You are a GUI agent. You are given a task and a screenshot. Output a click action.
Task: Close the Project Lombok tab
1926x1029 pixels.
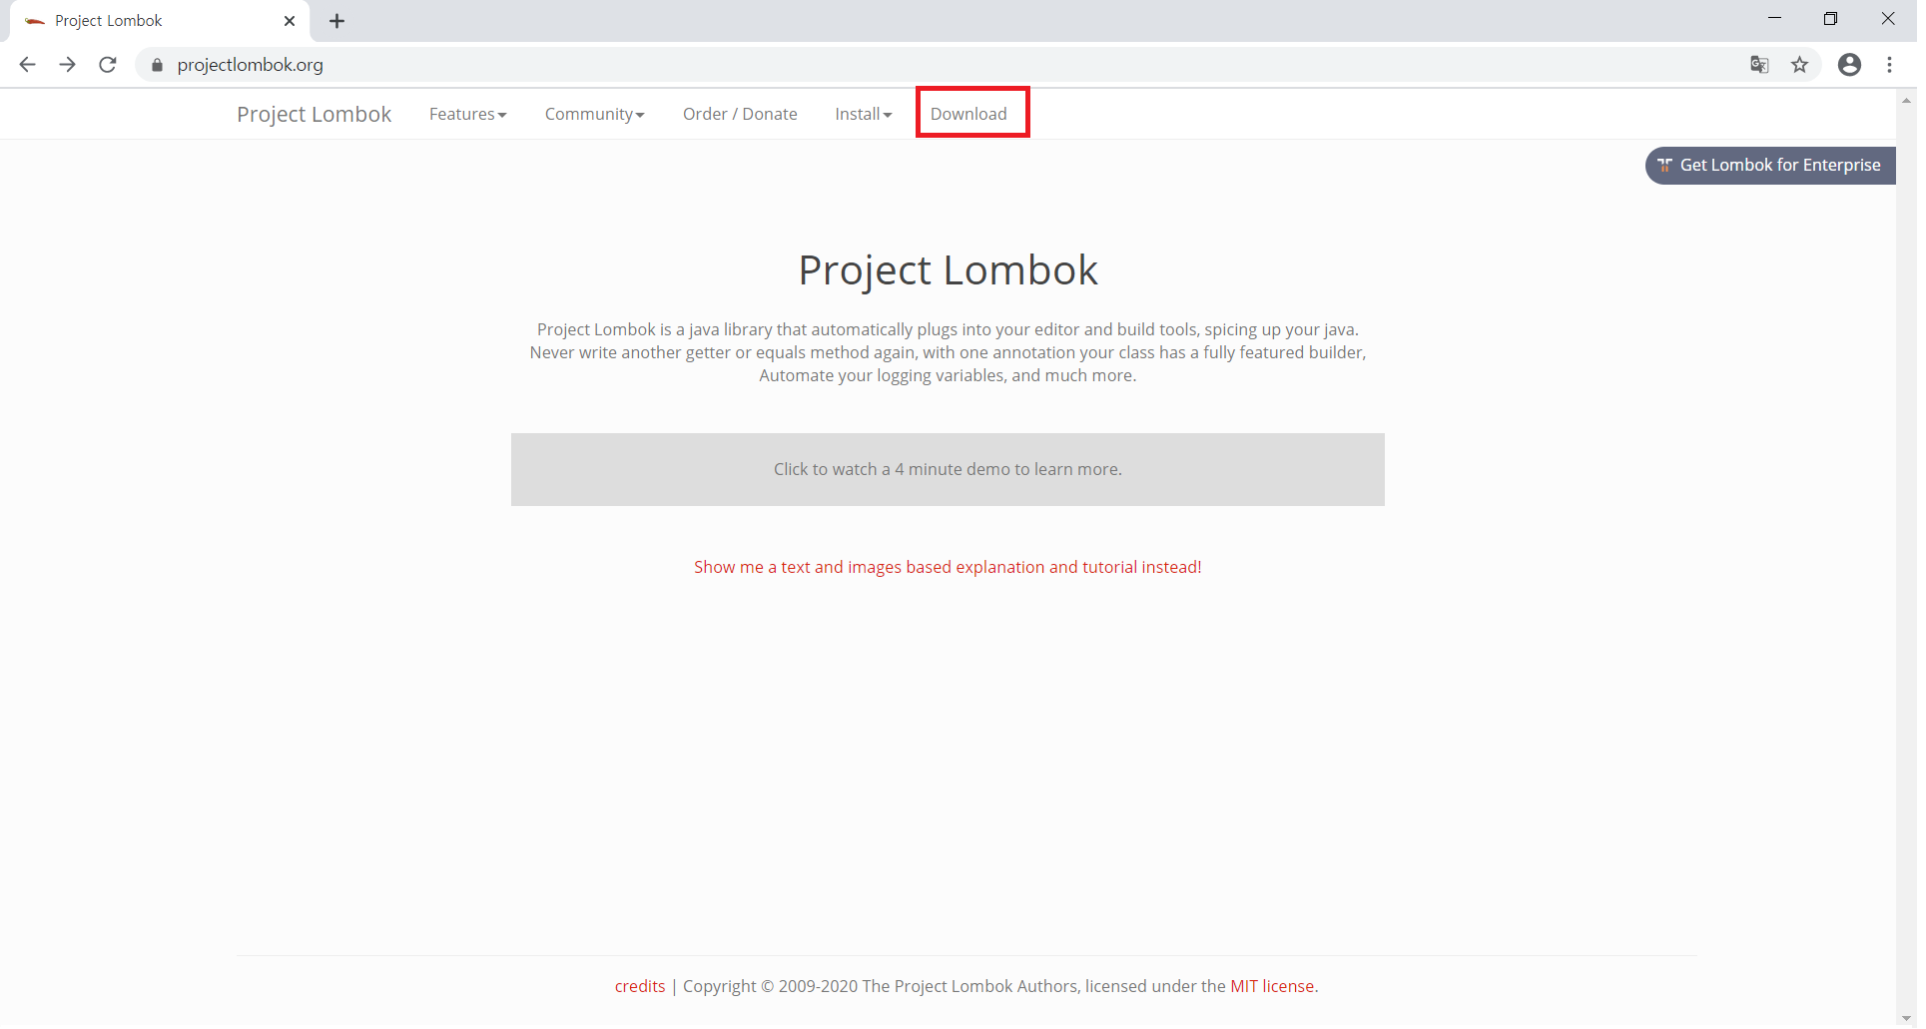point(291,21)
